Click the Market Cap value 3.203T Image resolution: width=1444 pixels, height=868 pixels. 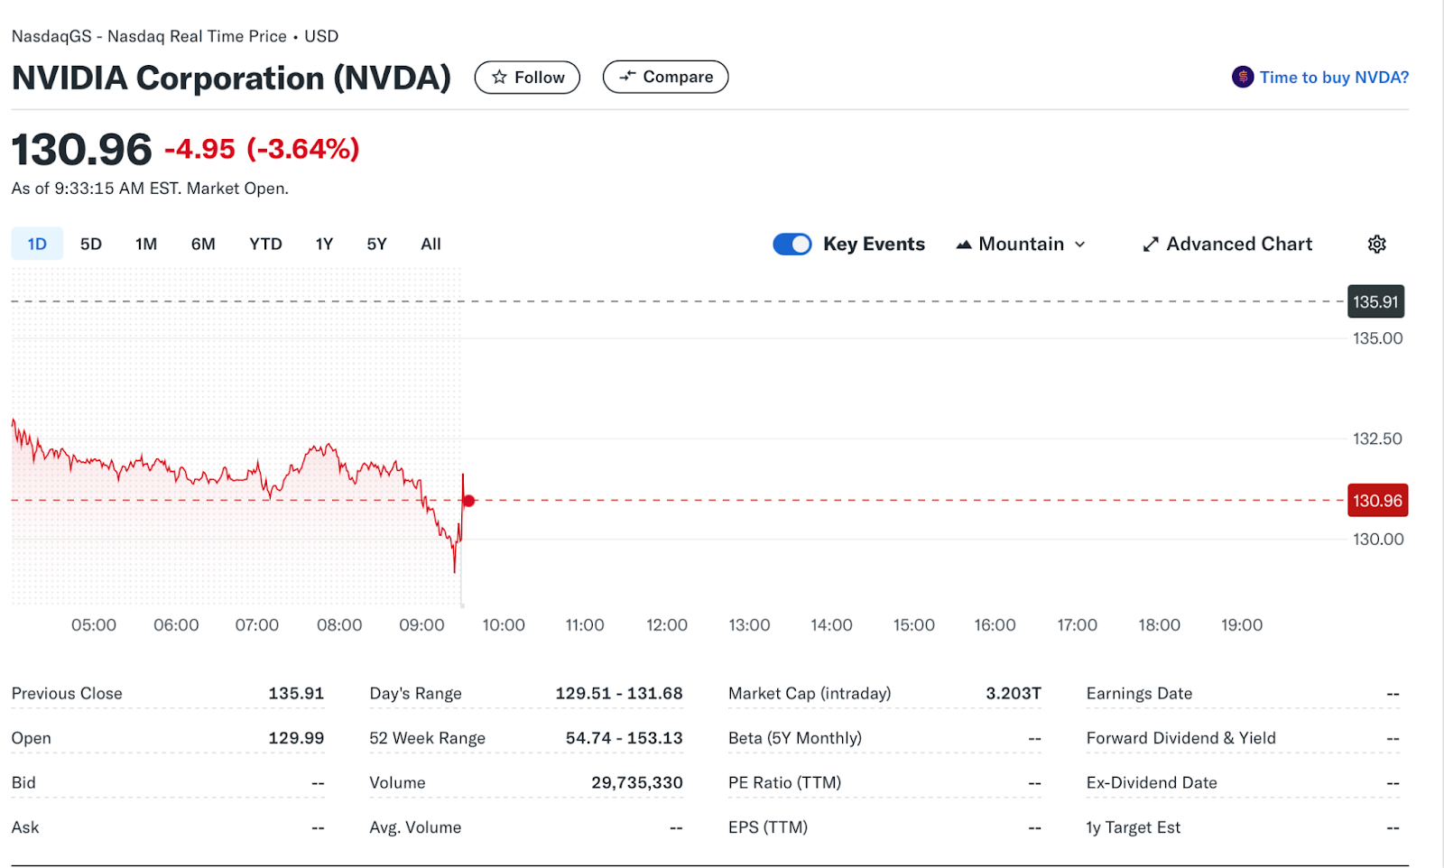click(x=1014, y=693)
